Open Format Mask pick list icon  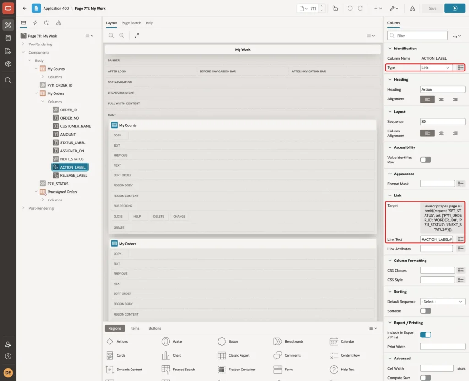pyautogui.click(x=461, y=184)
